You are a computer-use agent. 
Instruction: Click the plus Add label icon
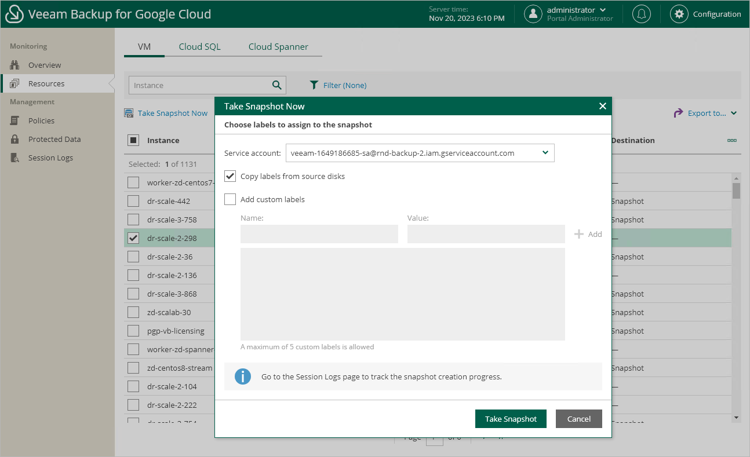(x=578, y=234)
